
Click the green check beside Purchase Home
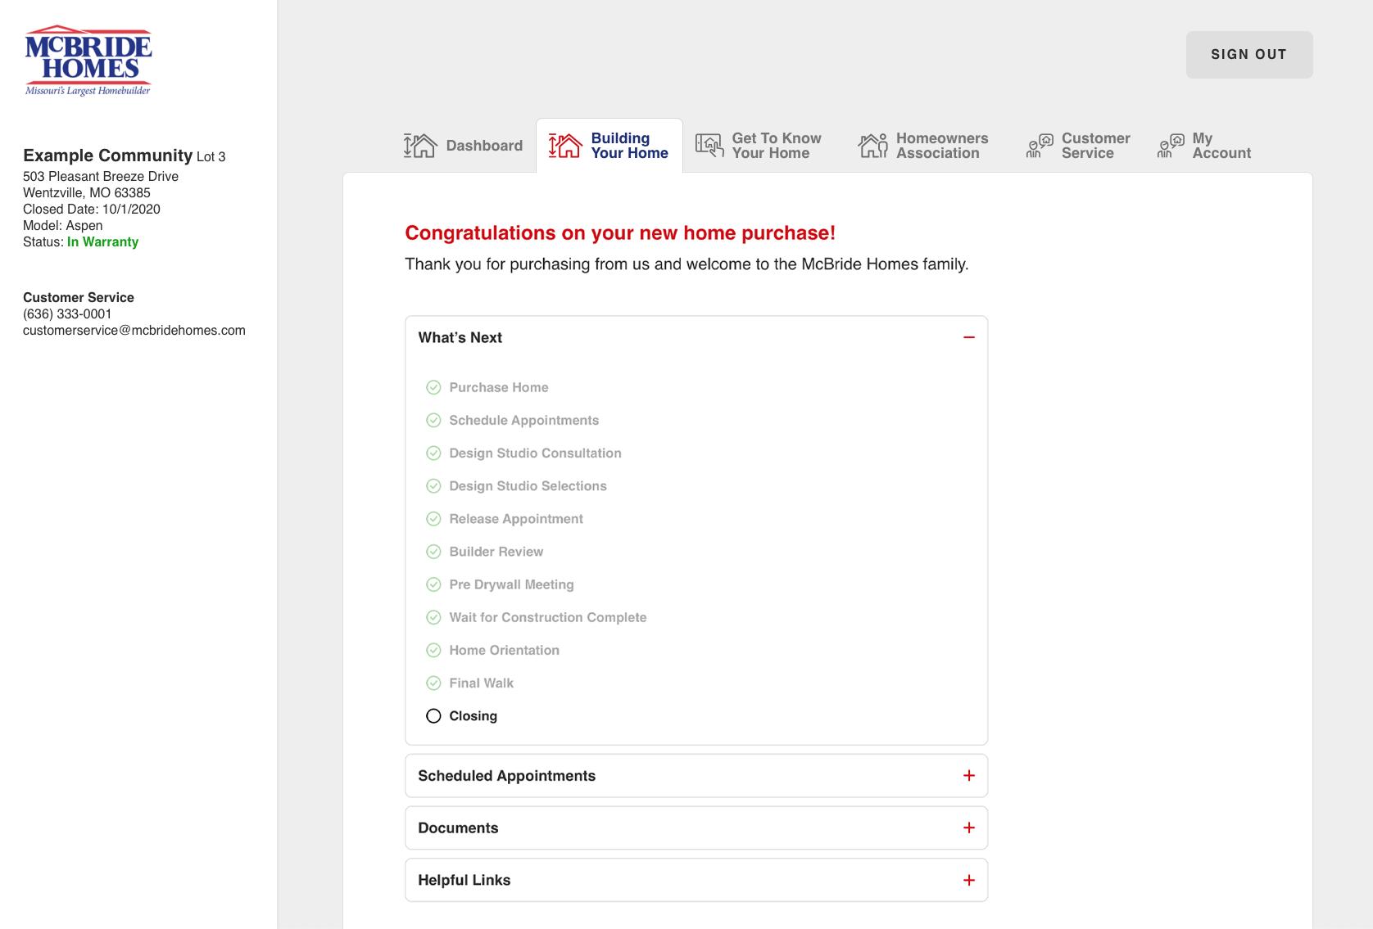pos(433,388)
